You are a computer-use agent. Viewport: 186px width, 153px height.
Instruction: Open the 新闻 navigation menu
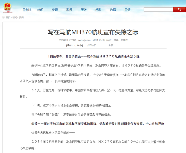click(x=40, y=10)
